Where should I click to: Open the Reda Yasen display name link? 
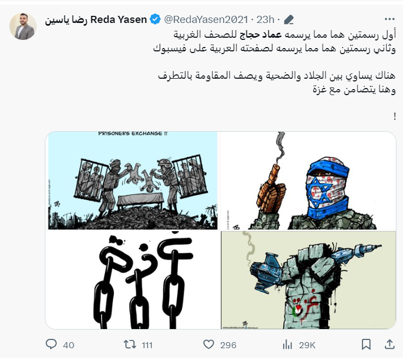(x=96, y=20)
